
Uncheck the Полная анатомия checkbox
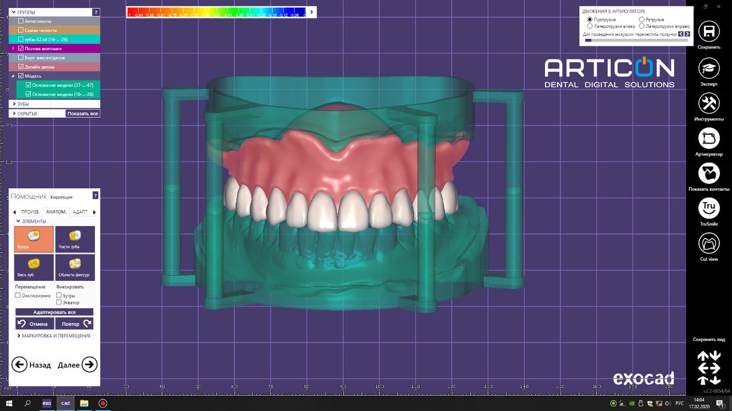click(21, 49)
